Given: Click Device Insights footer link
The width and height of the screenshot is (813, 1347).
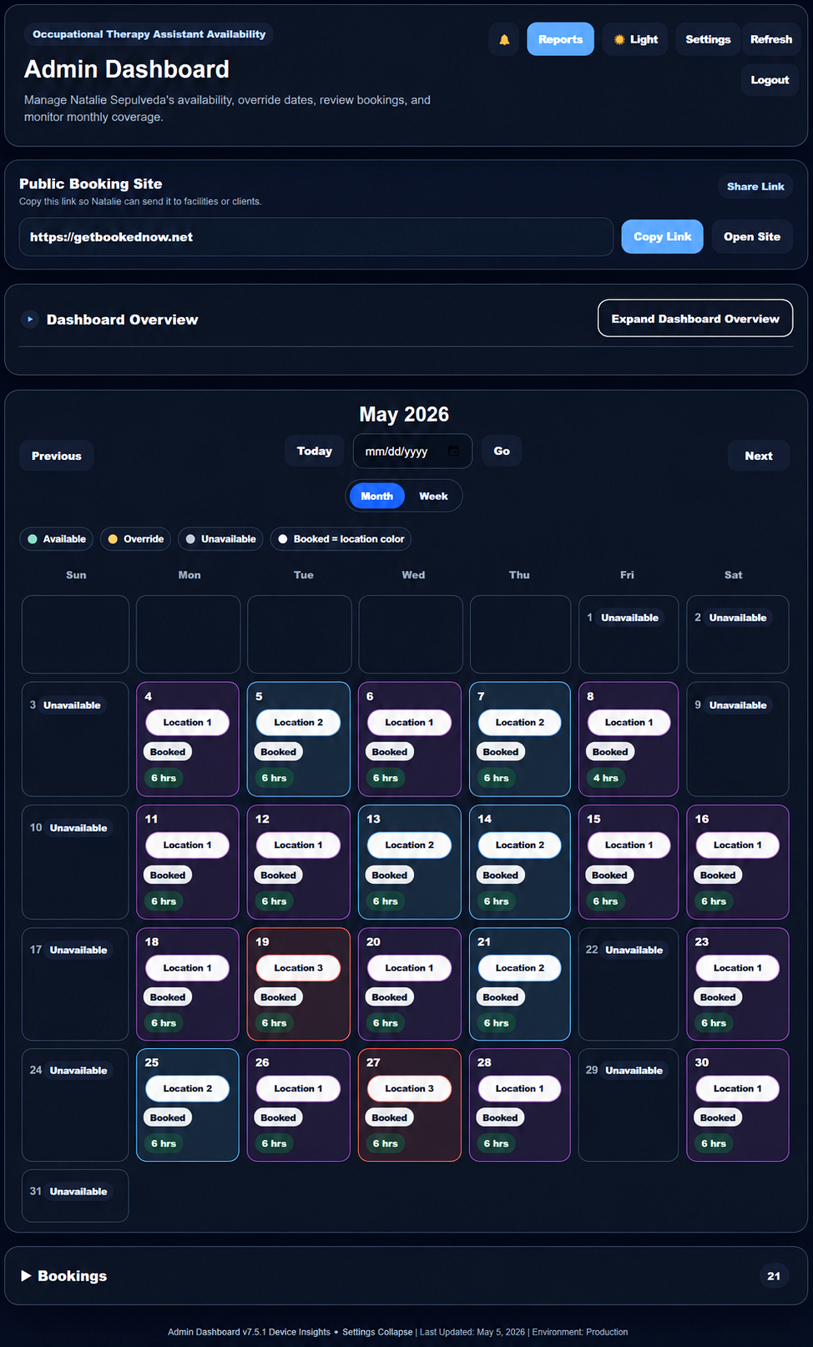Looking at the screenshot, I should 299,1332.
